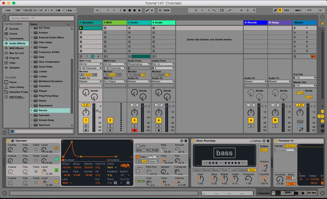Viewport: 327px width, 199px height.
Task: Click the Operator device activator icon
Action: pyautogui.click(x=8, y=141)
